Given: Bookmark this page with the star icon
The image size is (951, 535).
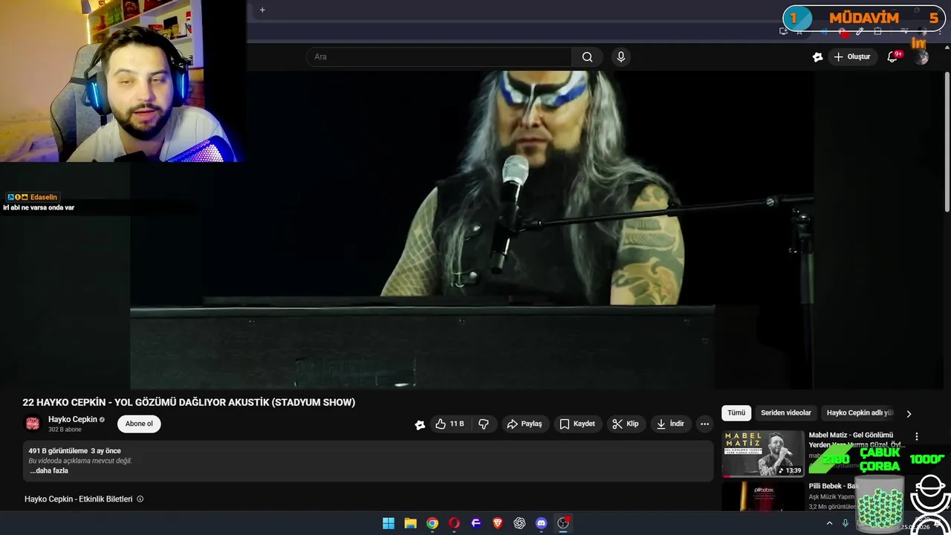Looking at the screenshot, I should click(x=799, y=31).
